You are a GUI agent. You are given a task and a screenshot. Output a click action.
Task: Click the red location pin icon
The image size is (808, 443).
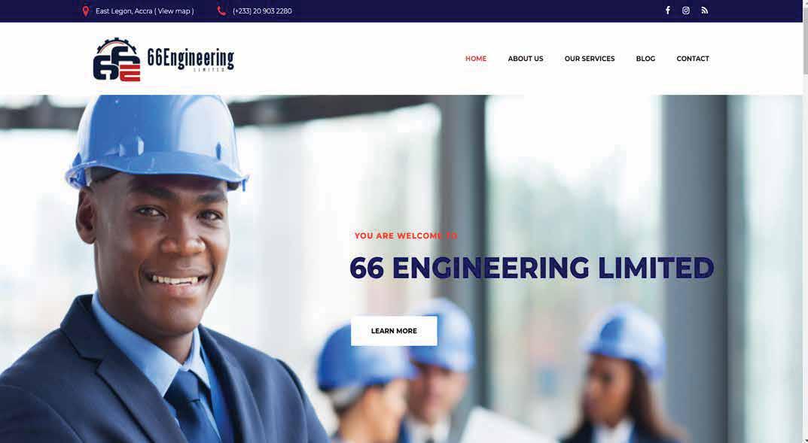tap(86, 11)
